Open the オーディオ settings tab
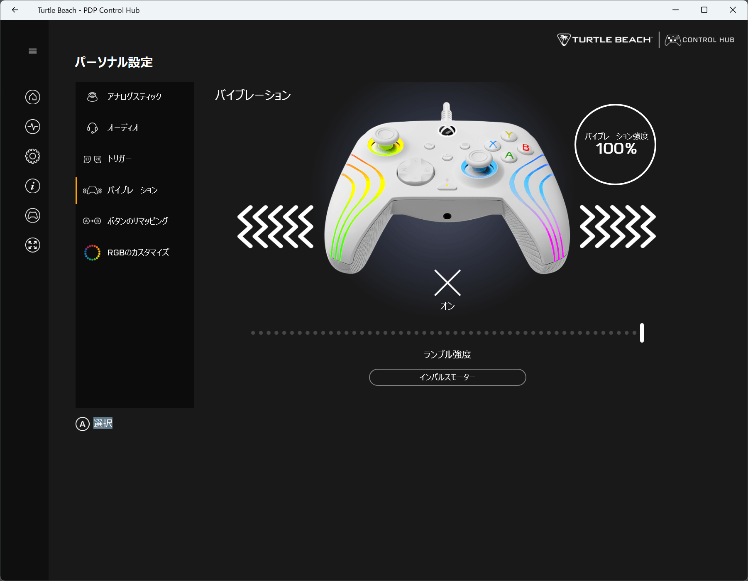 click(134, 128)
